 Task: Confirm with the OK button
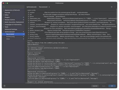[x=112, y=86]
